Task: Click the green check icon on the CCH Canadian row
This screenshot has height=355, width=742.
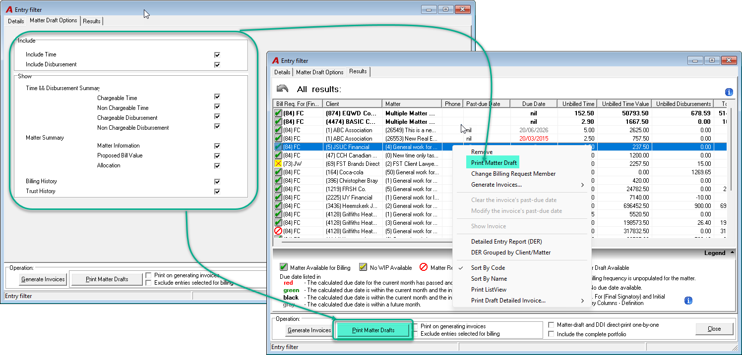Action: pos(278,155)
